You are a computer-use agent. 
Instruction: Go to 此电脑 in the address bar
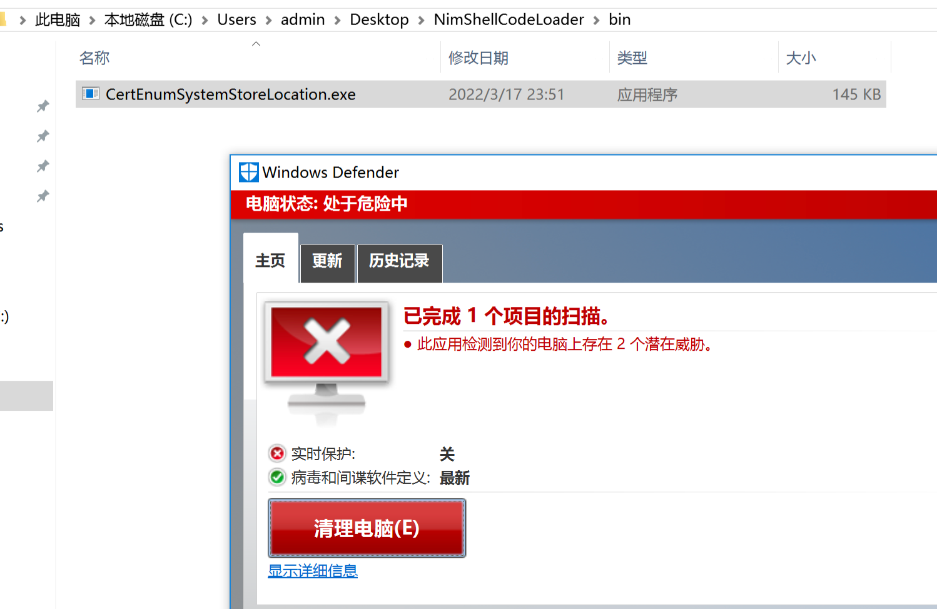coord(58,20)
